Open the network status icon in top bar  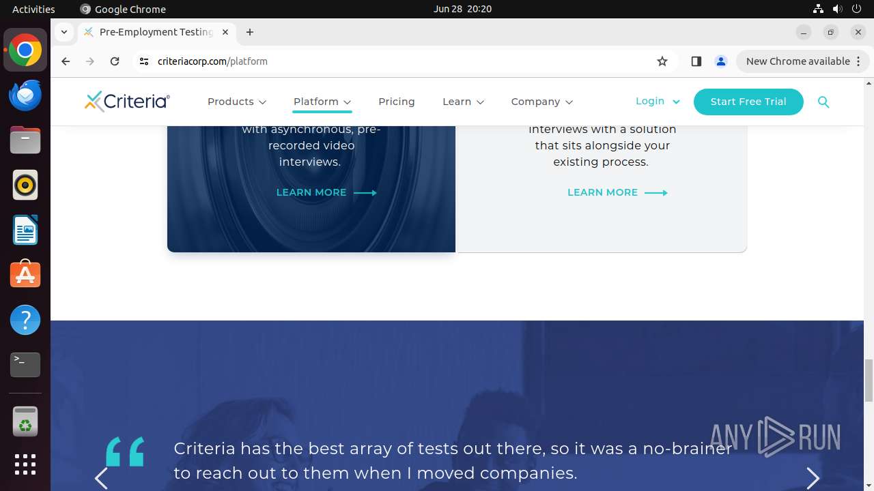point(818,9)
